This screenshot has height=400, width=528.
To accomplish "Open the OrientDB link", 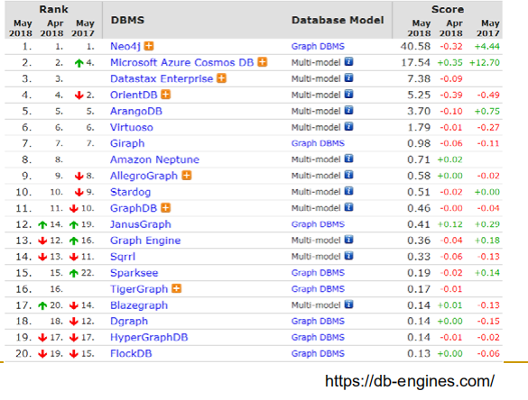I will 134,95.
